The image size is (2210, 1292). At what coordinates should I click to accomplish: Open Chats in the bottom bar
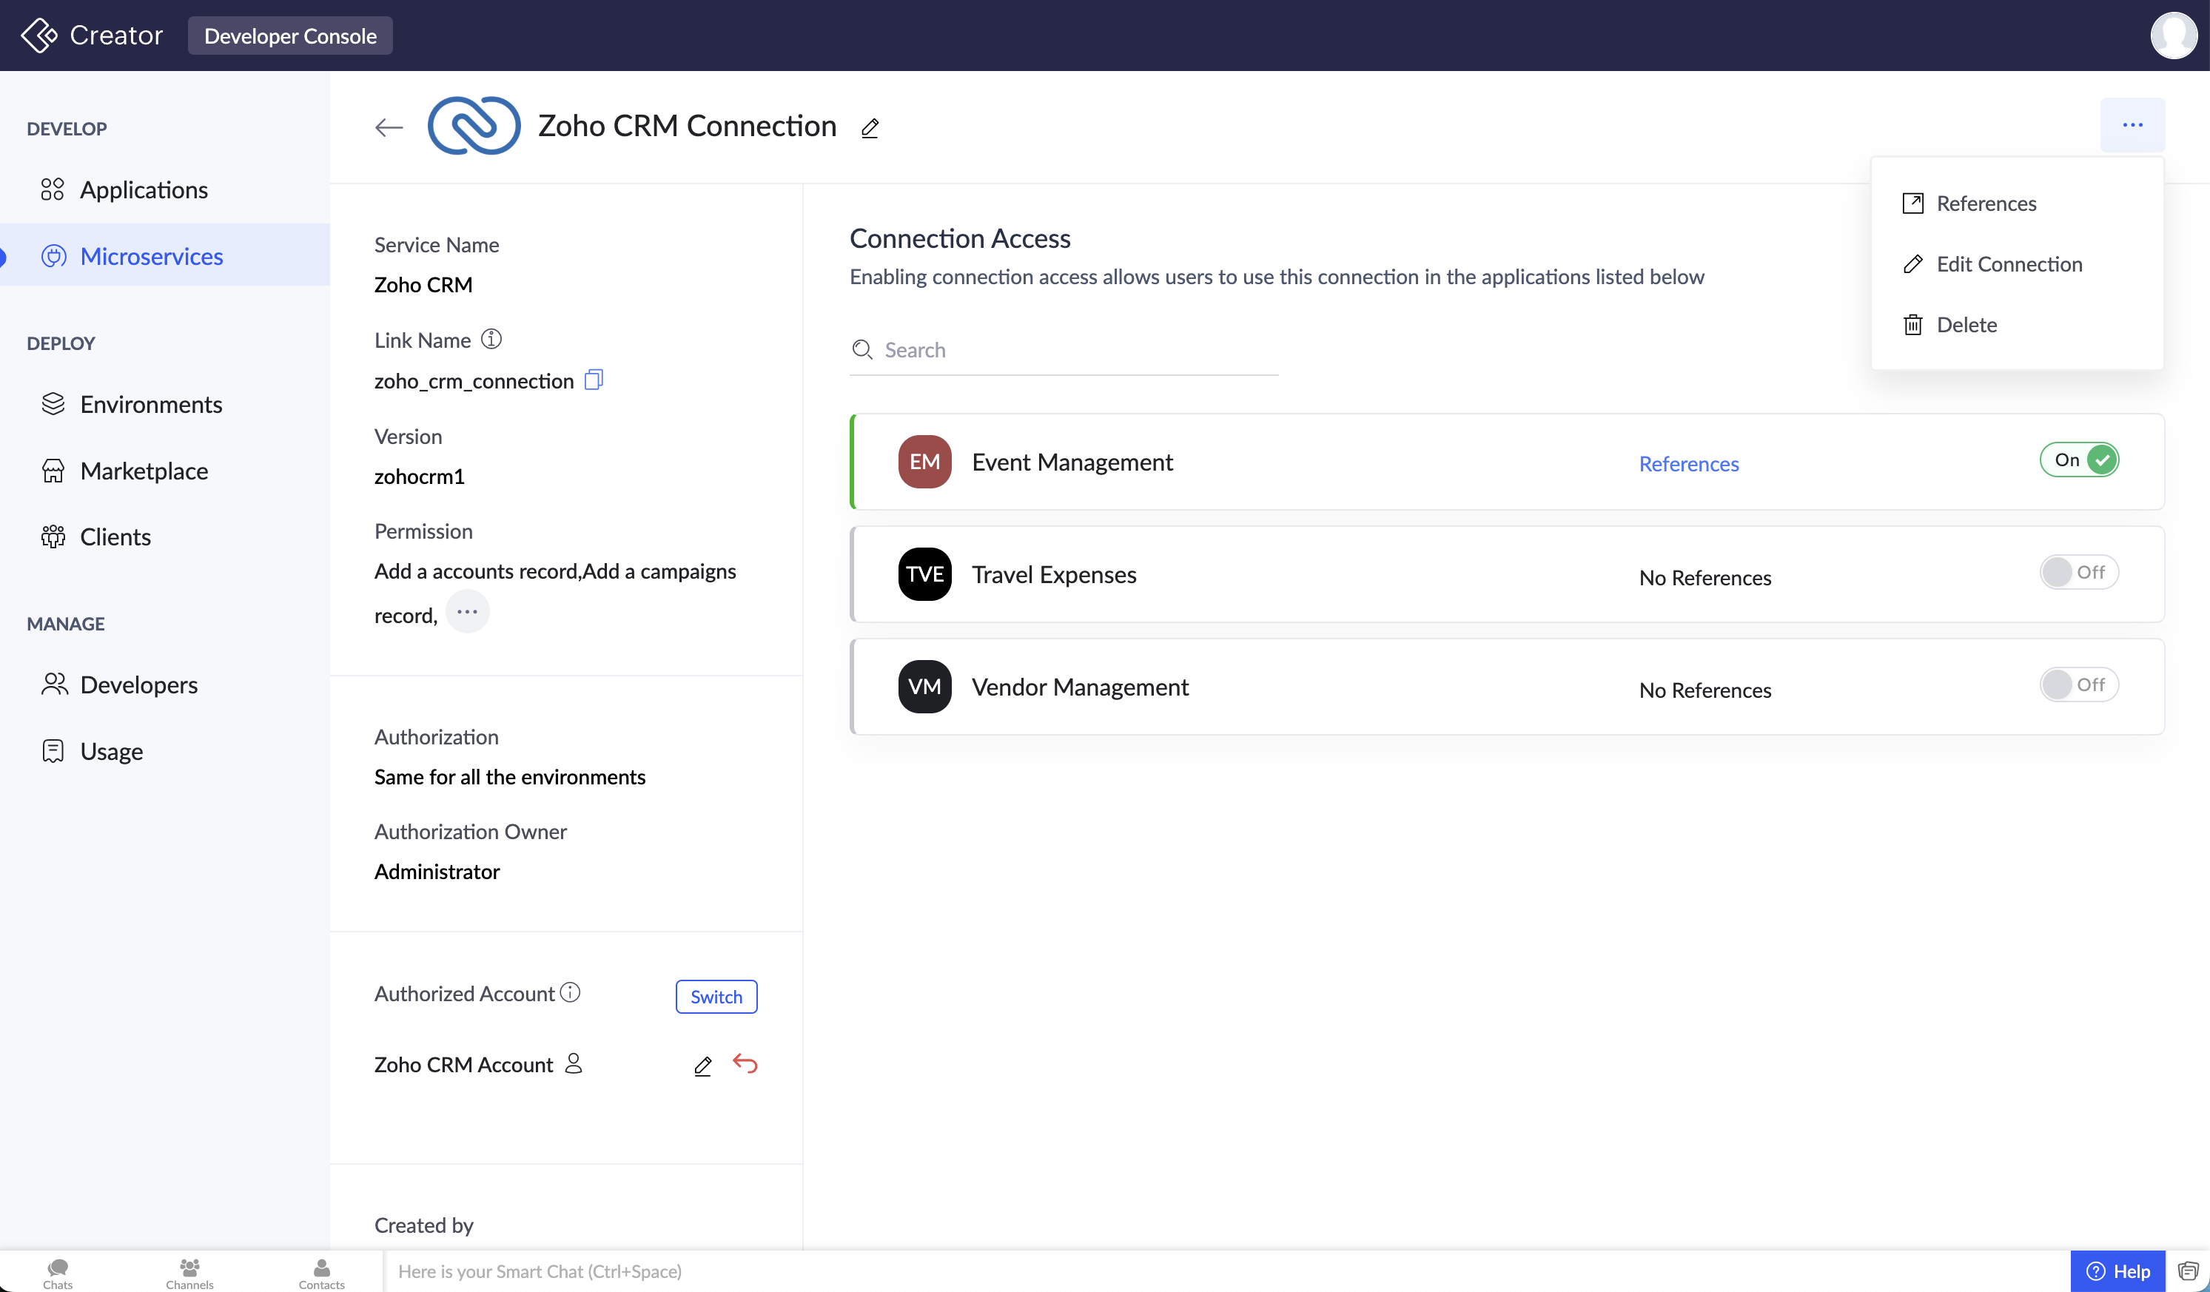58,1273
